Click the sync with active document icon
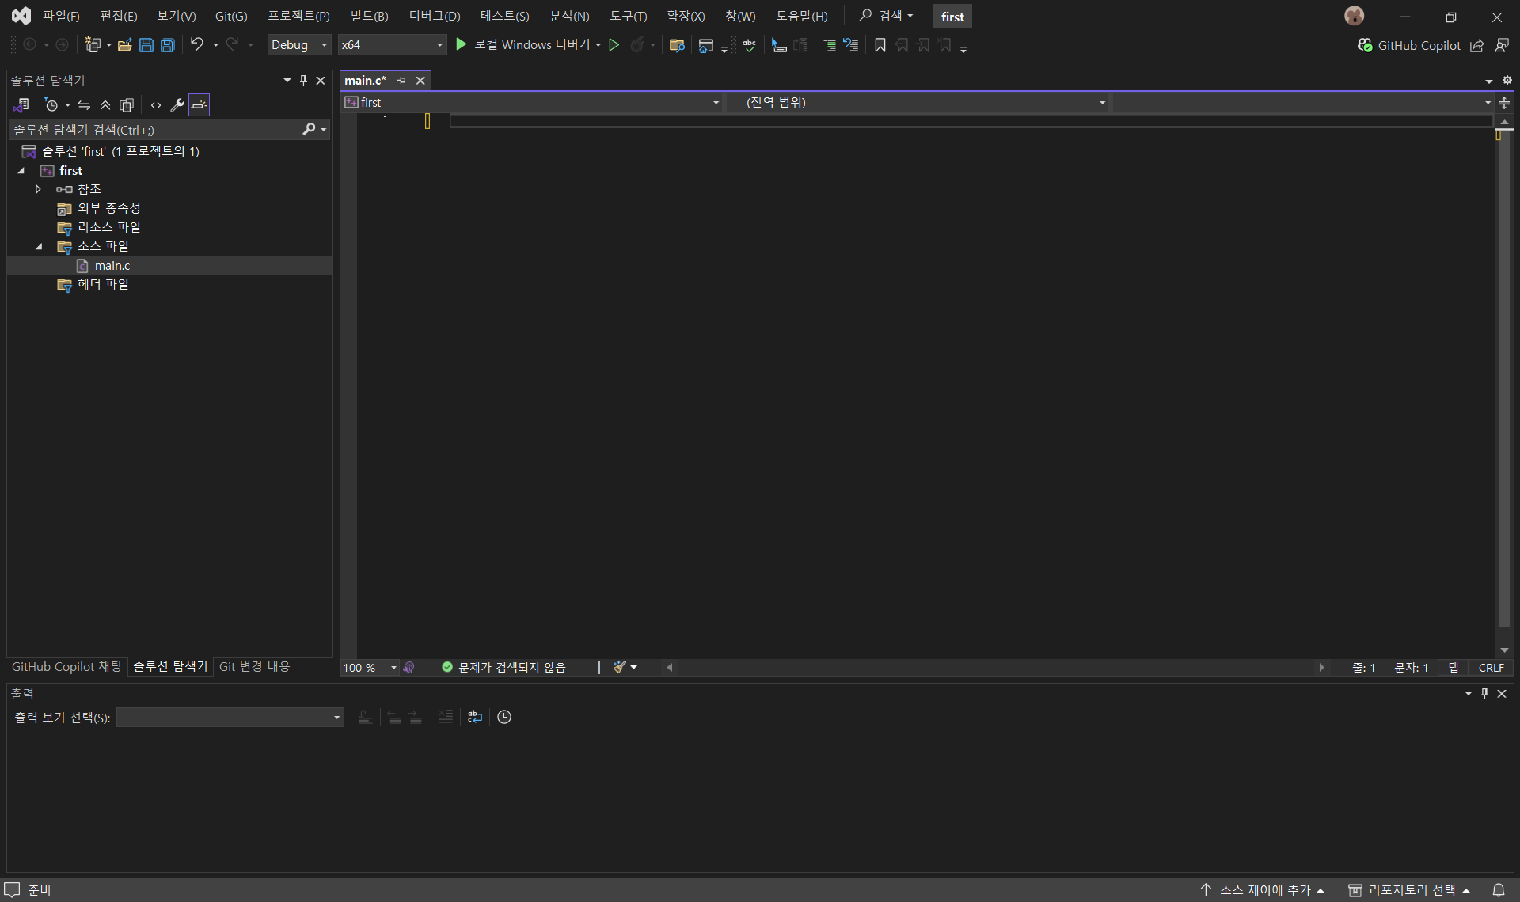 [x=84, y=104]
